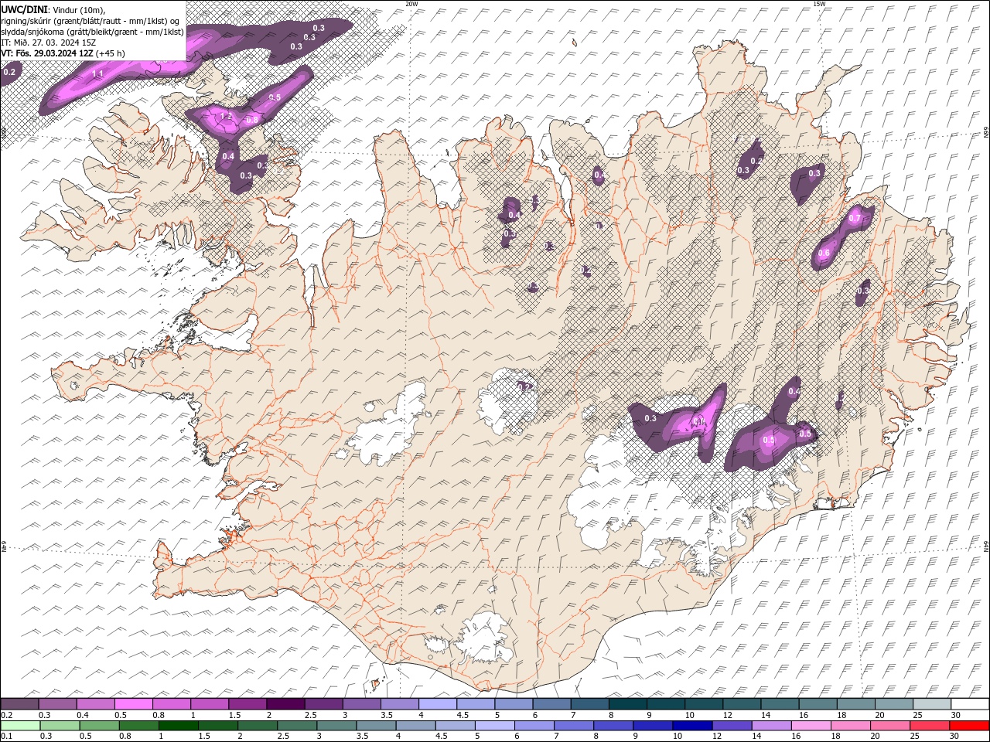Click the pale green 0.1 swatch, lower legend row
The height and width of the screenshot is (742, 990).
[x=20, y=726]
